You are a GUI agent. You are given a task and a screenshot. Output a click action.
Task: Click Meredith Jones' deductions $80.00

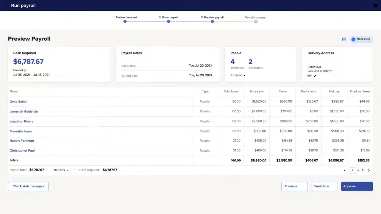tap(312, 131)
